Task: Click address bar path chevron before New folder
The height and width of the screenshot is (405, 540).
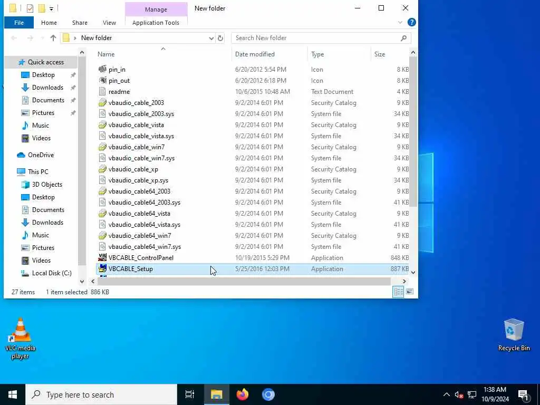Action: [x=75, y=38]
